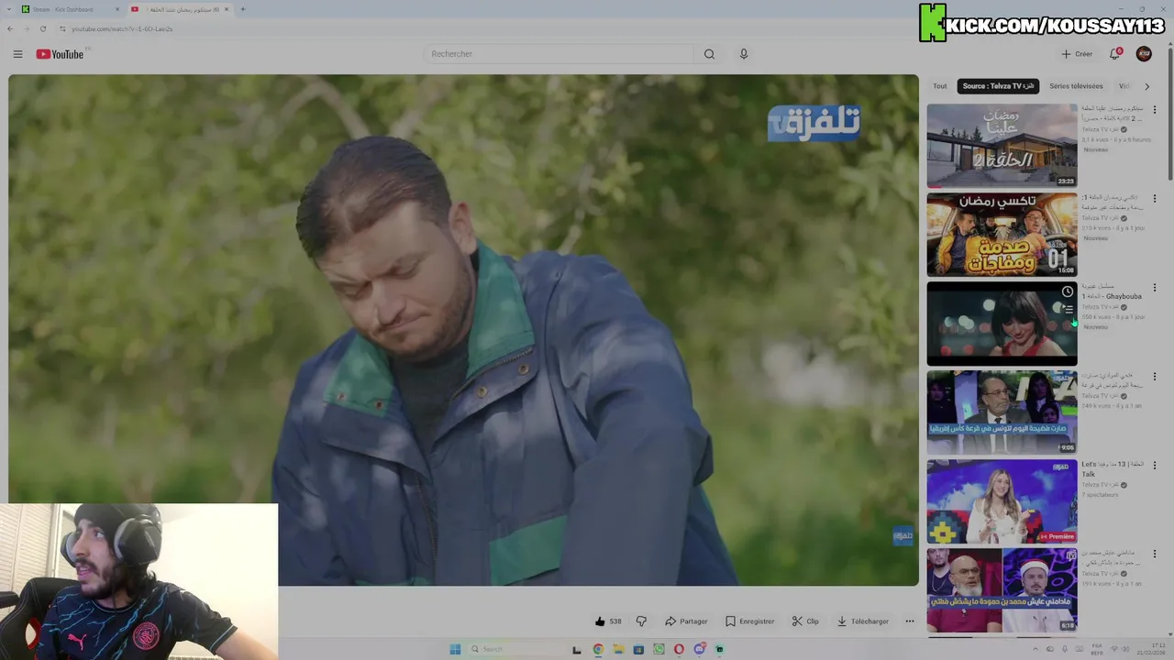
Task: Open the Créer menu
Action: [1077, 54]
